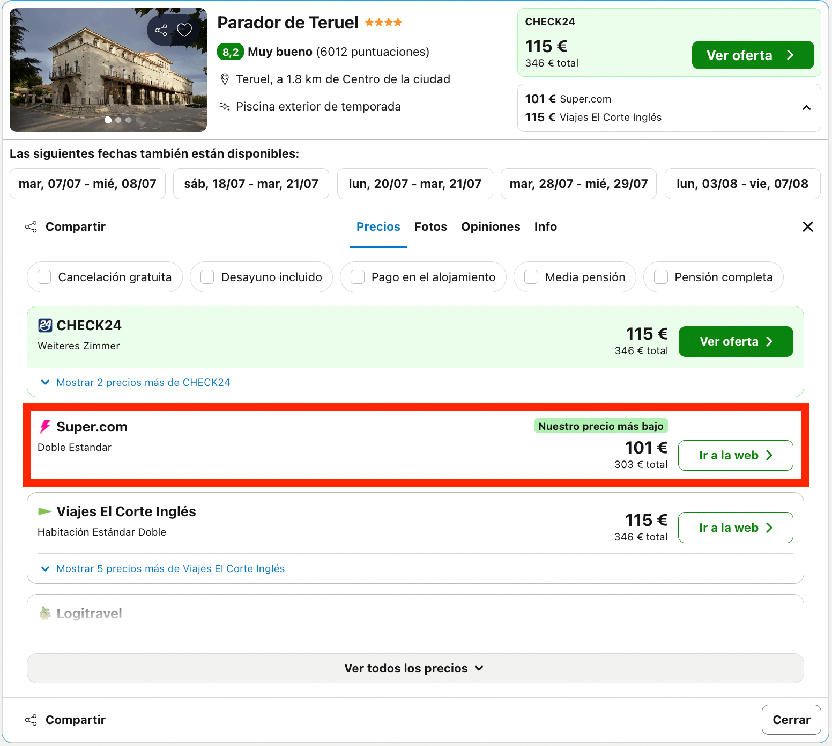
Task: Click the Habitación Estándar Doble label
Action: (102, 532)
